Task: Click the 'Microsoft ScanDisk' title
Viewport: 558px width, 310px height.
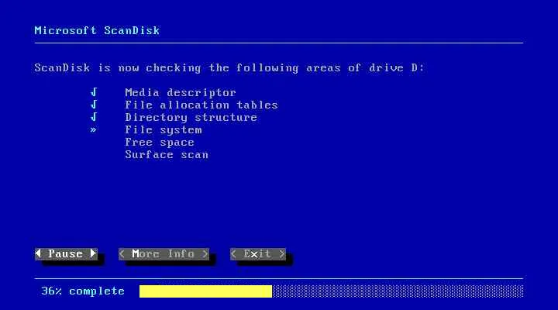Action: coord(97,30)
